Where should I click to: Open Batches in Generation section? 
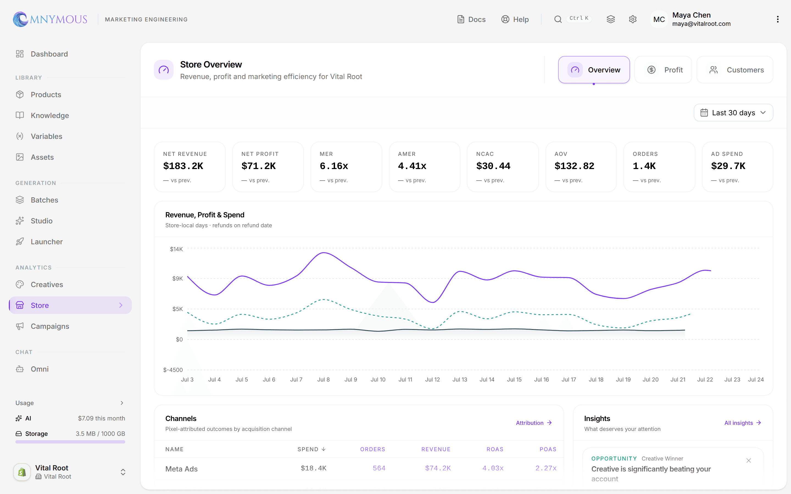click(x=70, y=200)
